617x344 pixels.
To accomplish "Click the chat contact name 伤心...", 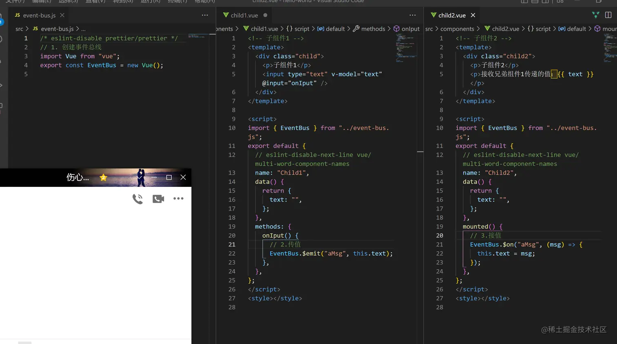I will click(x=78, y=178).
